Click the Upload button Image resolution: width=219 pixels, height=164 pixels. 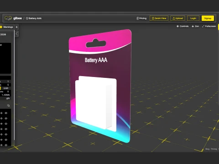177,18
